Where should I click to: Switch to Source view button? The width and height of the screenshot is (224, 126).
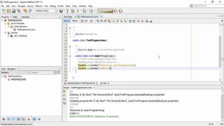tap(66, 21)
